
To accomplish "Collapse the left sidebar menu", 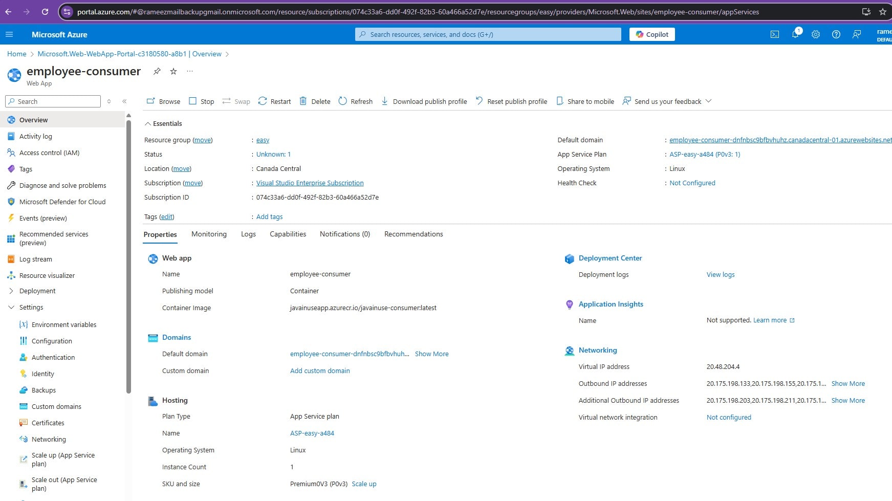I will 124,101.
